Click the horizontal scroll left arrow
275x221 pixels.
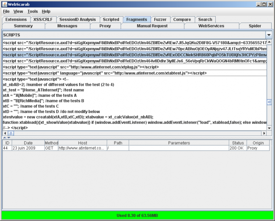click(5, 133)
